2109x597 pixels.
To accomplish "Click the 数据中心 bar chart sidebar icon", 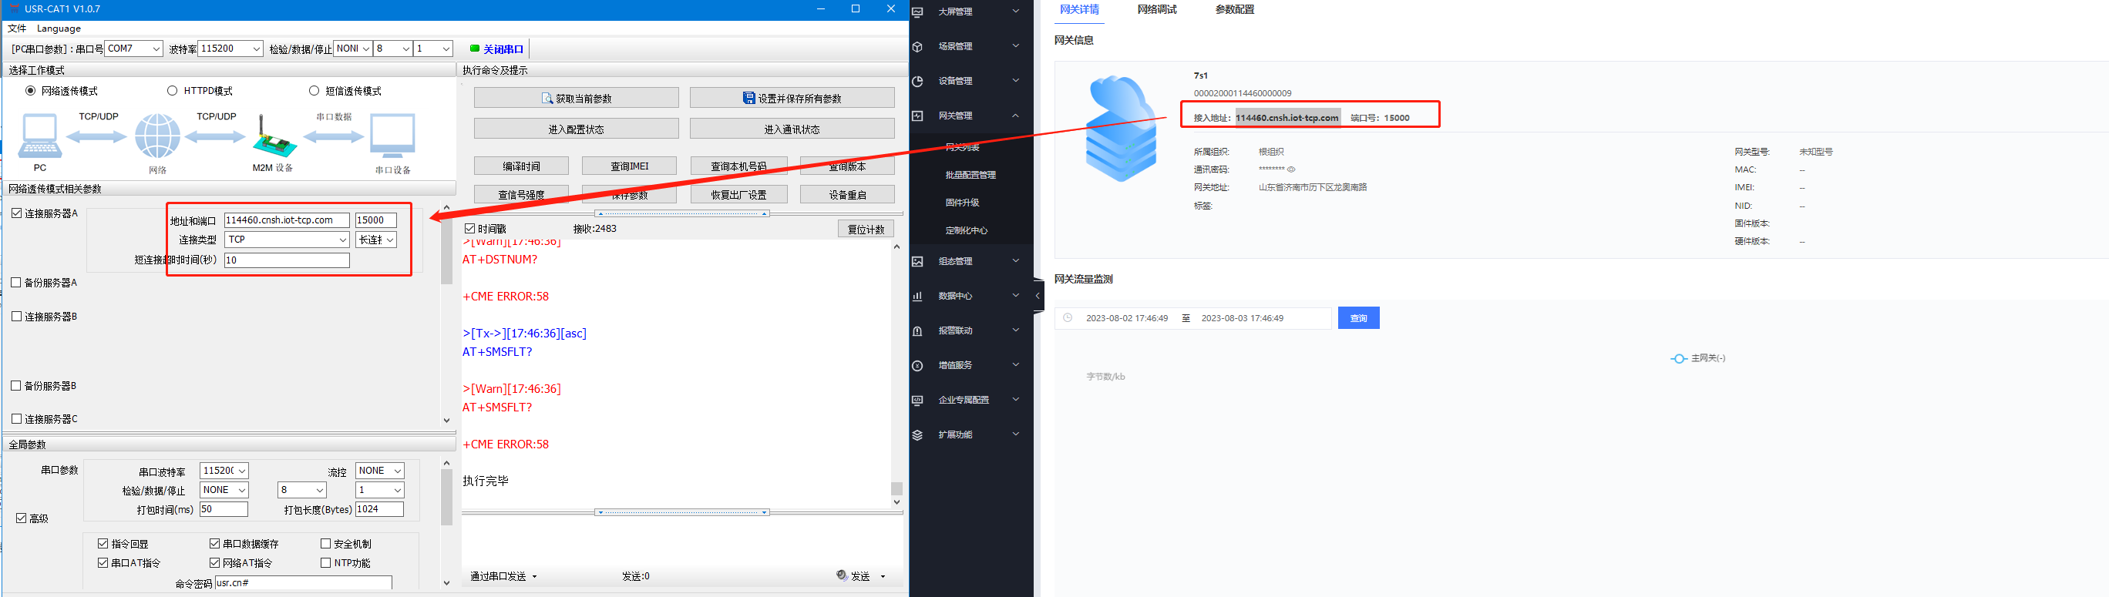I will click(918, 296).
